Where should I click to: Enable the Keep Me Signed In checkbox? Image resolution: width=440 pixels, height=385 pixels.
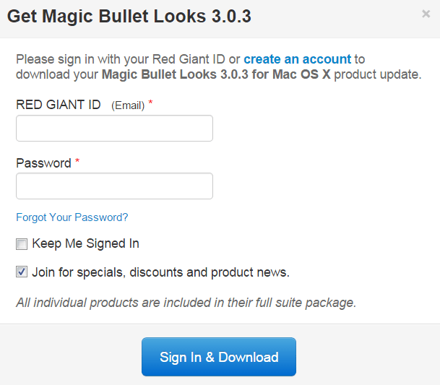pyautogui.click(x=22, y=244)
